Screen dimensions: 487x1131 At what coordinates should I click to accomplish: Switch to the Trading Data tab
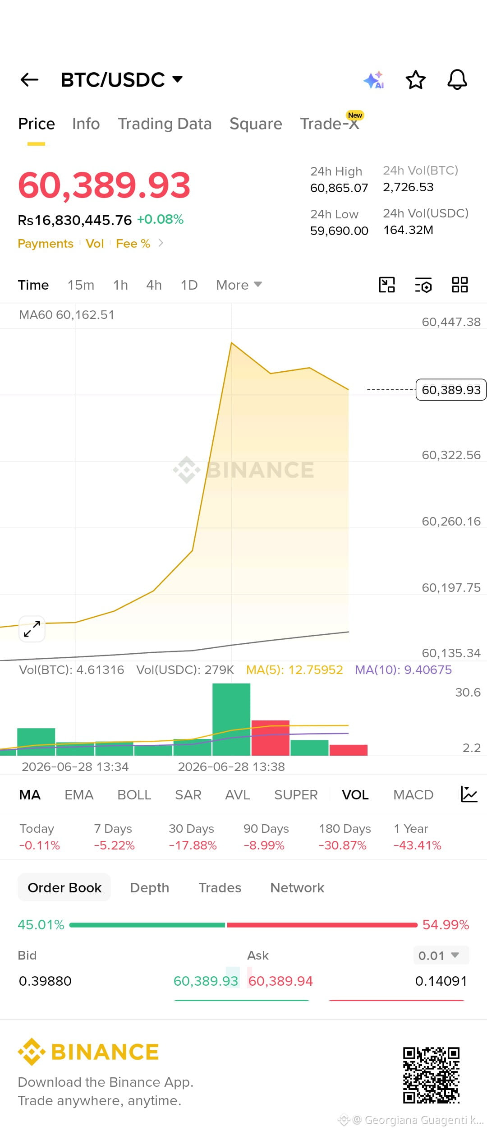click(165, 124)
